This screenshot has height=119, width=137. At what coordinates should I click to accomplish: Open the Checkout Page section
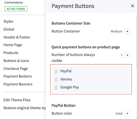pyautogui.click(x=16, y=69)
